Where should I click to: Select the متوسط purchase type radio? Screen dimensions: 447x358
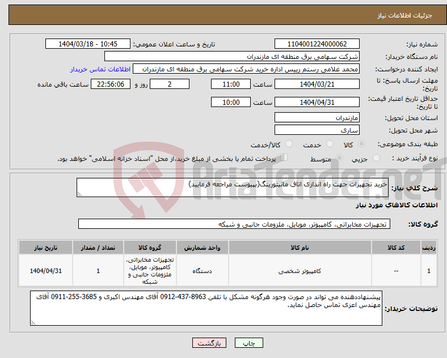tap(339, 157)
